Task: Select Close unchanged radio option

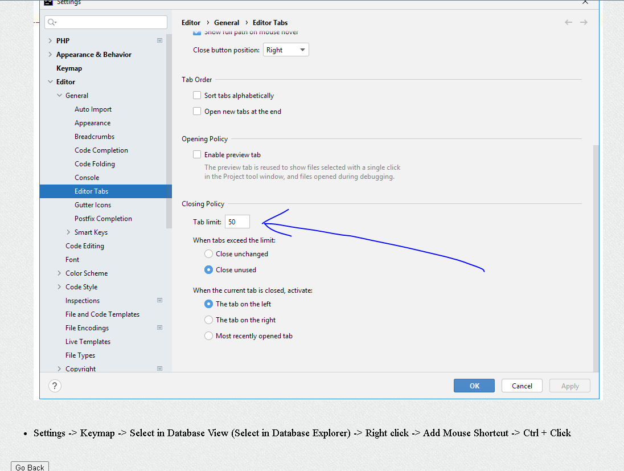Action: coord(208,253)
